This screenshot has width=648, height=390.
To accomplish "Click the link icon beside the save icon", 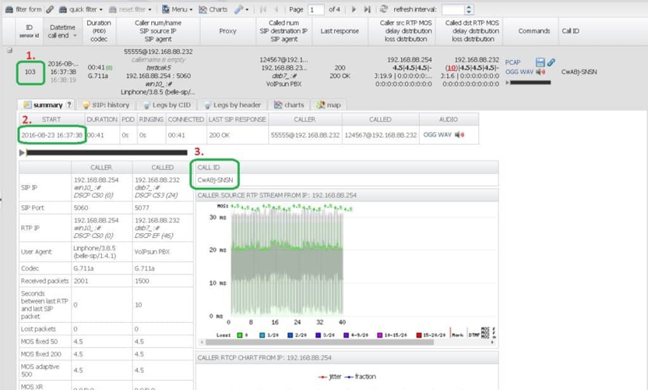I will tap(551, 62).
